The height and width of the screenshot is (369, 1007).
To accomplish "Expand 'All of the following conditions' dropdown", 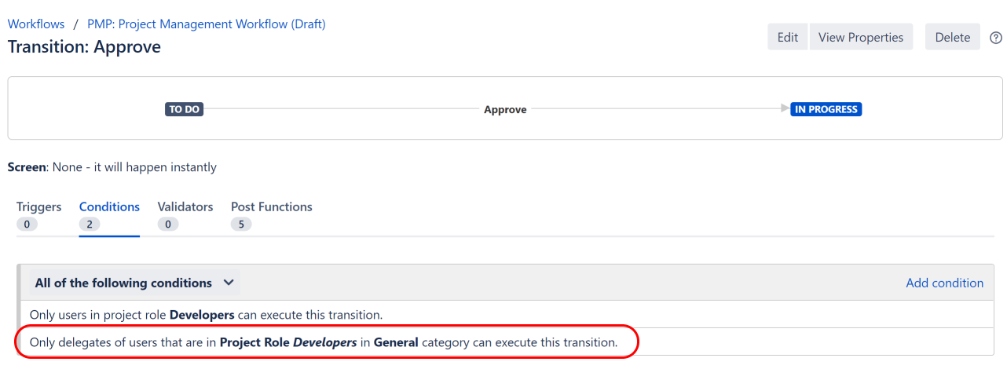I will point(134,283).
